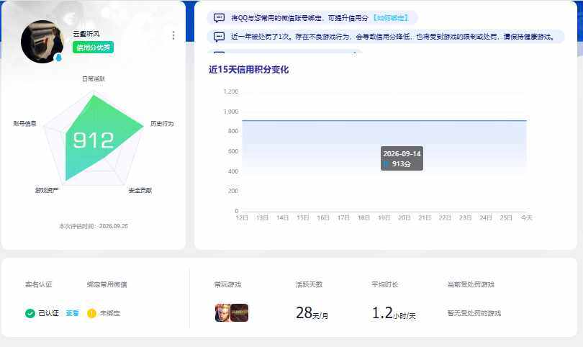Click the 绑定常用微信 heading
Image resolution: width=583 pixels, height=347 pixels.
(x=107, y=284)
